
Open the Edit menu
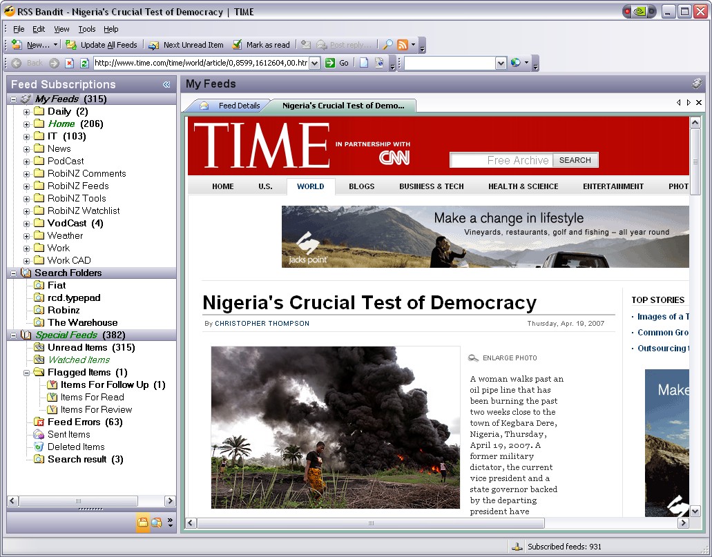tap(39, 29)
